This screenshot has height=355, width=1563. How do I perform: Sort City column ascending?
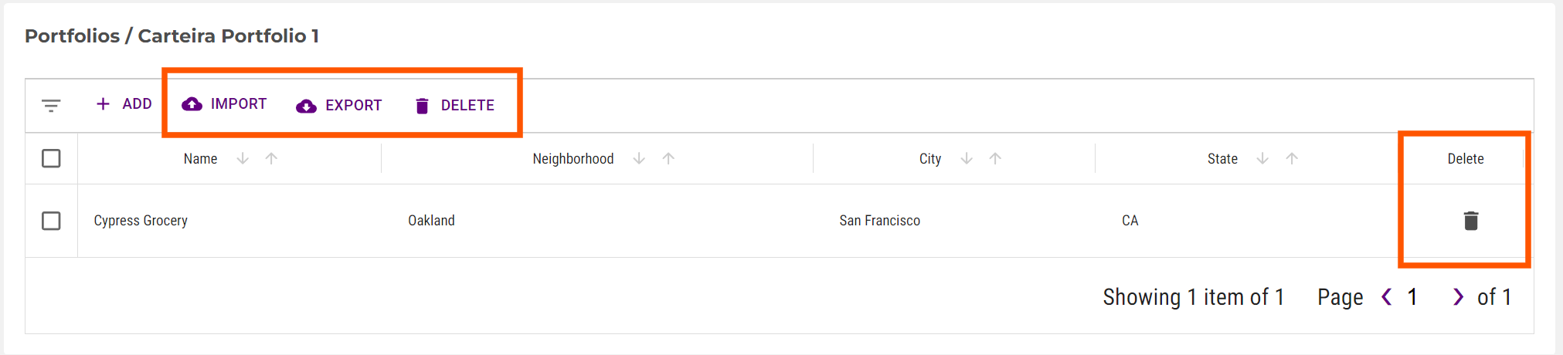(x=995, y=158)
